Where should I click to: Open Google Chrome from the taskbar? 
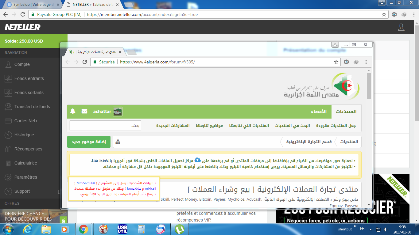pos(83,229)
